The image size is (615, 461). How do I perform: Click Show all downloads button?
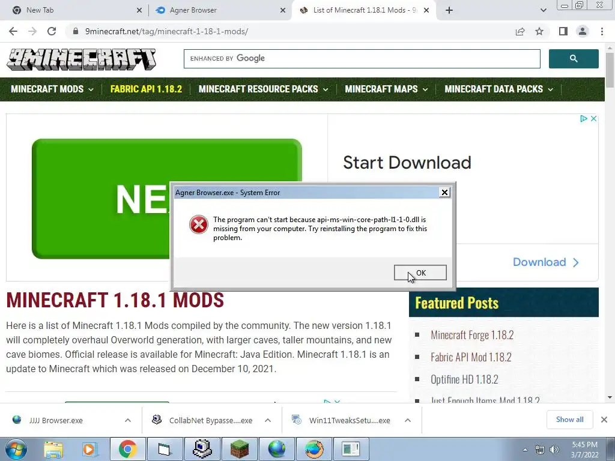[569, 420]
